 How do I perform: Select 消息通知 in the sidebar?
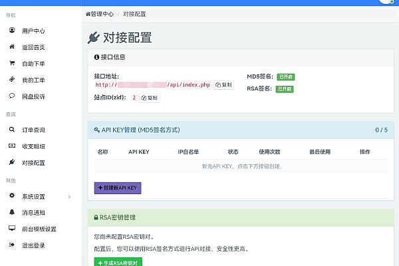[x=33, y=213]
